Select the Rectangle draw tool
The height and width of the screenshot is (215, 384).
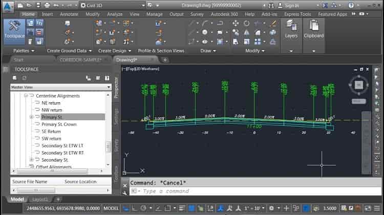coord(220,32)
